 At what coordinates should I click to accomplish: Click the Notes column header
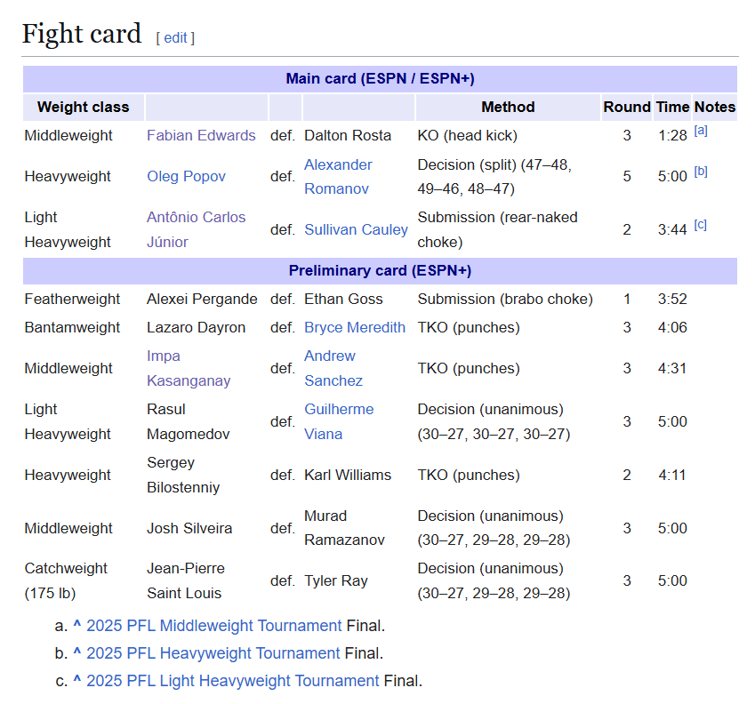[x=715, y=107]
